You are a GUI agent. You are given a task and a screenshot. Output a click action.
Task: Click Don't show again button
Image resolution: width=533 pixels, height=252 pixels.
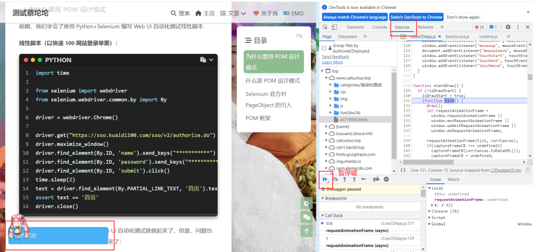point(463,17)
